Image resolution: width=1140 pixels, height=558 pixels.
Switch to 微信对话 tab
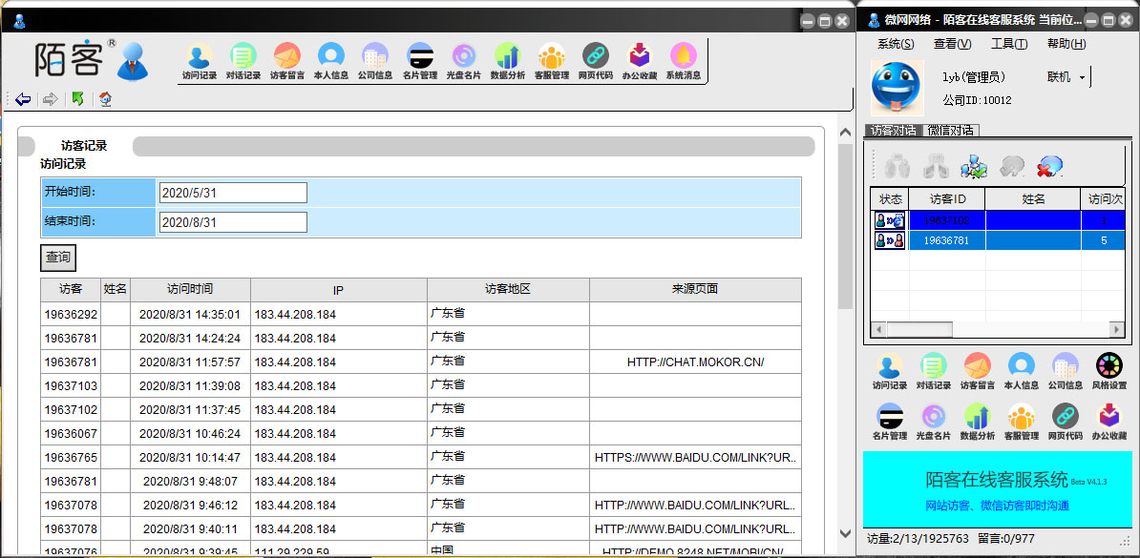pos(951,131)
